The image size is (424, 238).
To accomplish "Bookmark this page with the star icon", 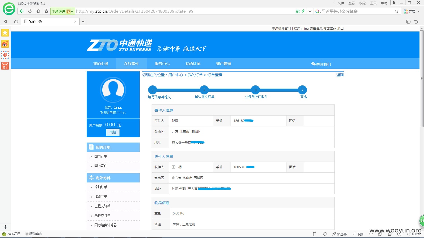I will (x=46, y=11).
